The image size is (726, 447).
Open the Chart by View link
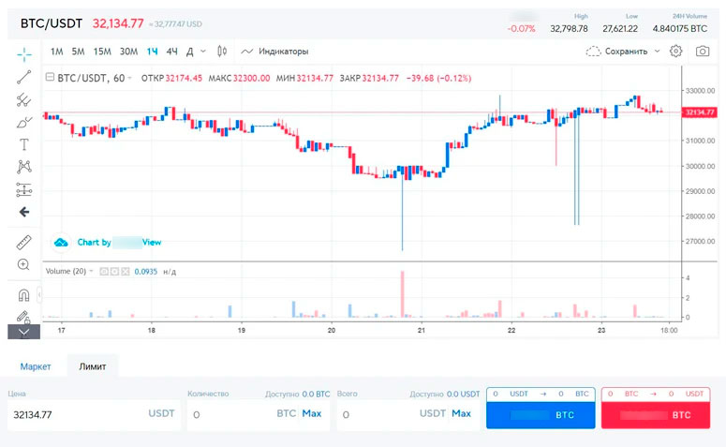pos(120,243)
